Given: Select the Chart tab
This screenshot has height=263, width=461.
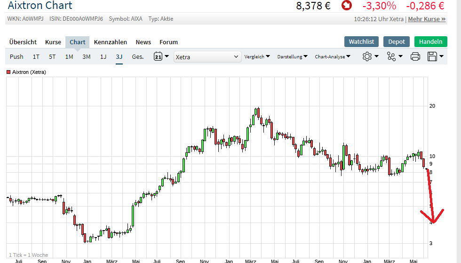Looking at the screenshot, I should pos(77,42).
